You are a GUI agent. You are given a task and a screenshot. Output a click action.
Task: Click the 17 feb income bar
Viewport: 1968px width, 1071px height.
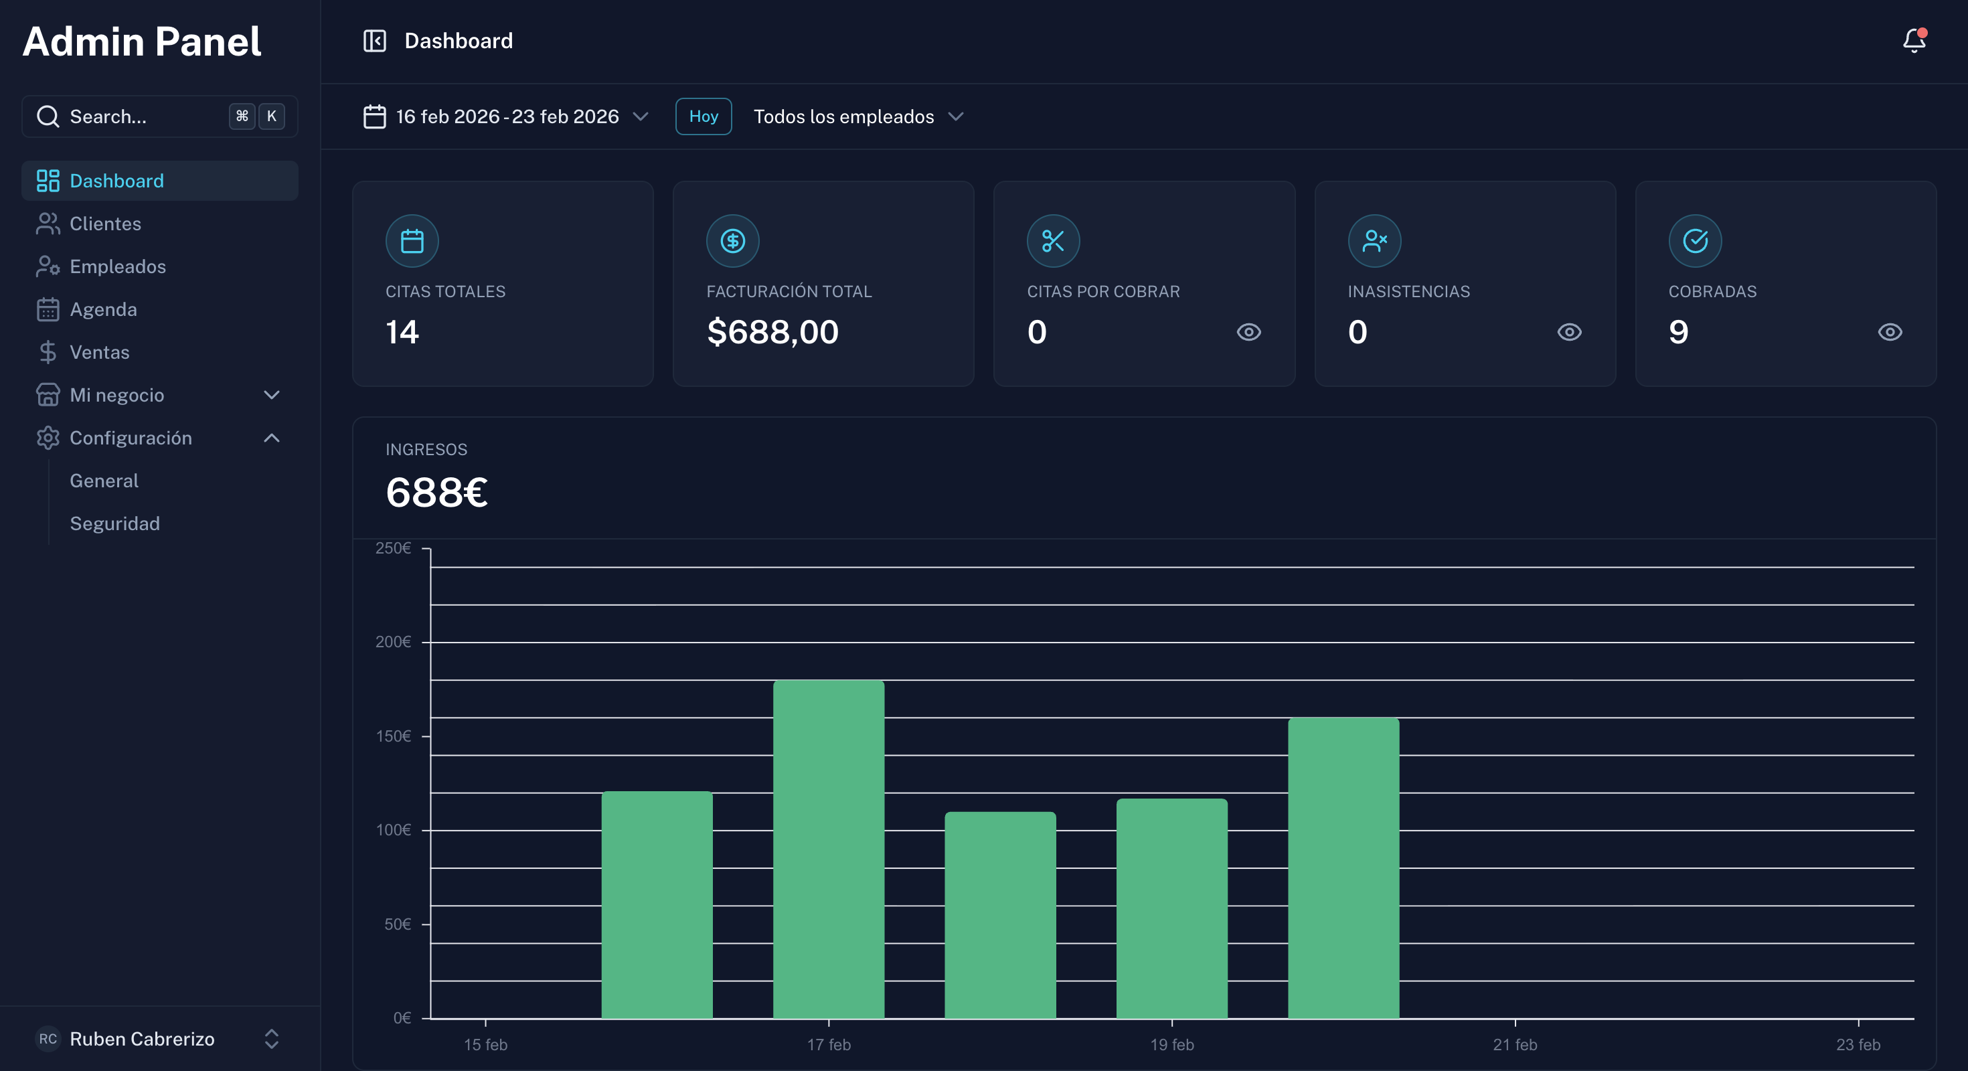(828, 848)
